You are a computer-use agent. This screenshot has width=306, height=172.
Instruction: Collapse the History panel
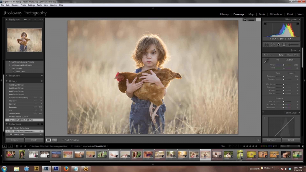pyautogui.click(x=7, y=81)
